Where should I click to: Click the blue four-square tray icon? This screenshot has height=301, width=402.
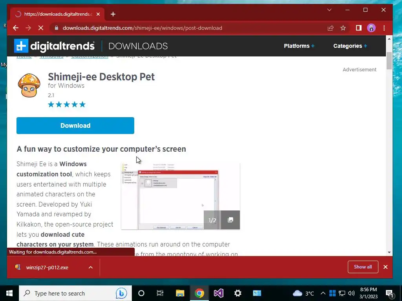332,293
